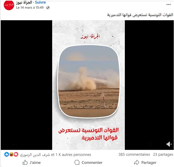Click the blue like reaction icon

[x=6, y=154]
